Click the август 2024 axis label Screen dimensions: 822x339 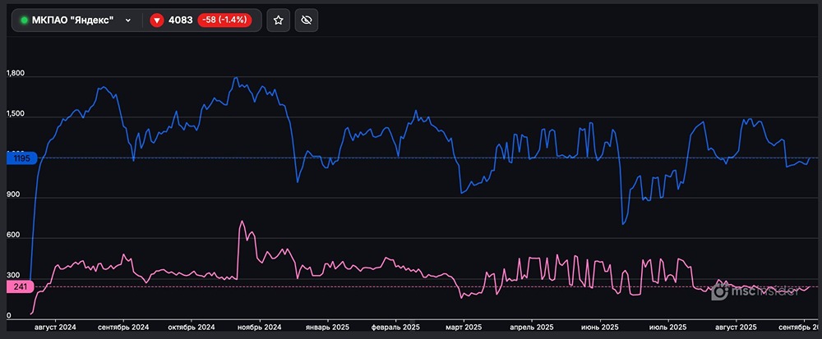click(x=55, y=327)
